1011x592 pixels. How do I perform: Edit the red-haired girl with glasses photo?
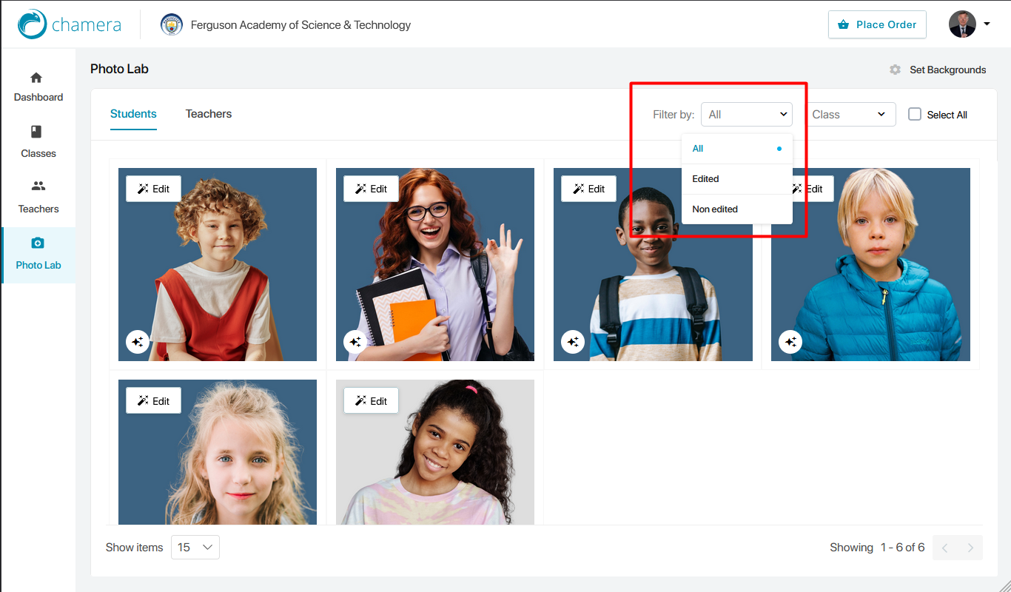coord(371,189)
